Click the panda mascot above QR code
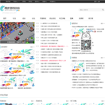The height and width of the screenshot is (105, 105). tap(86, 36)
